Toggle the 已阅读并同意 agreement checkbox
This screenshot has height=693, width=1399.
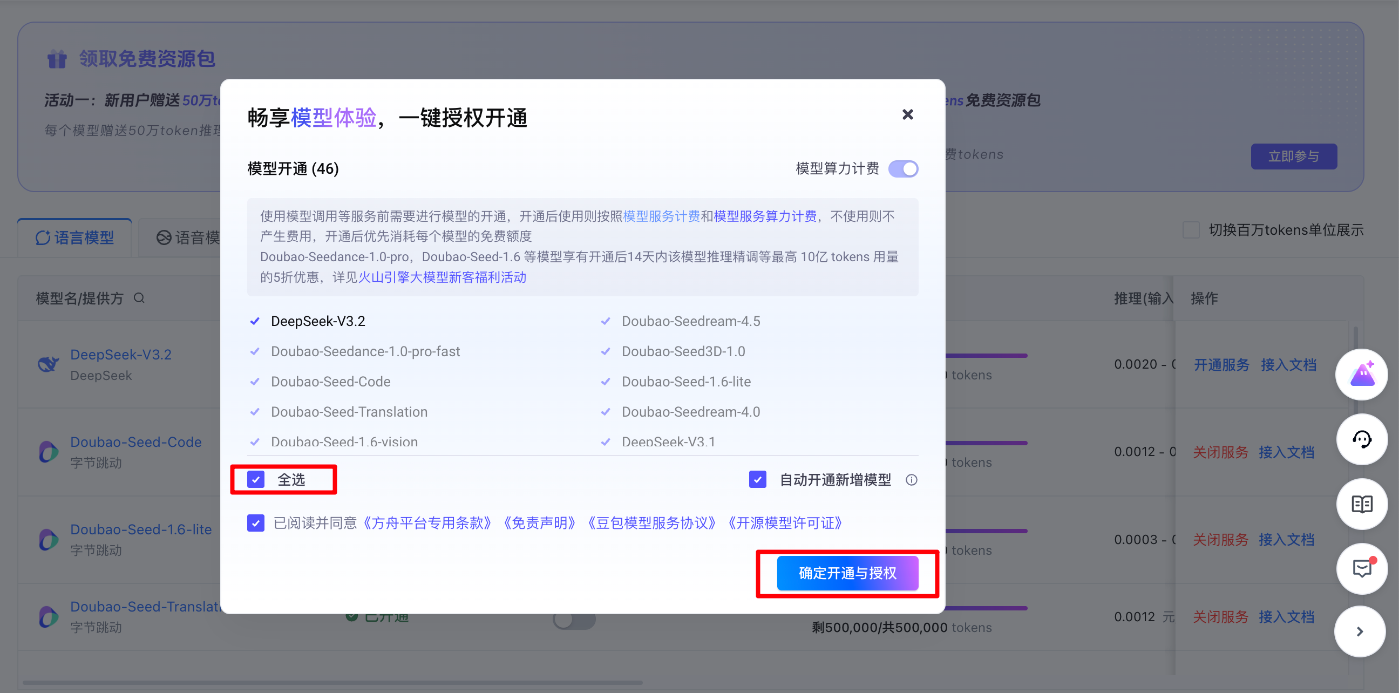tap(256, 523)
